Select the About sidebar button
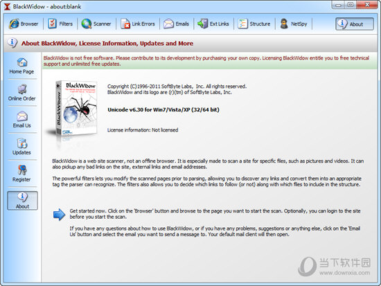This screenshot has width=381, height=286. (22, 200)
